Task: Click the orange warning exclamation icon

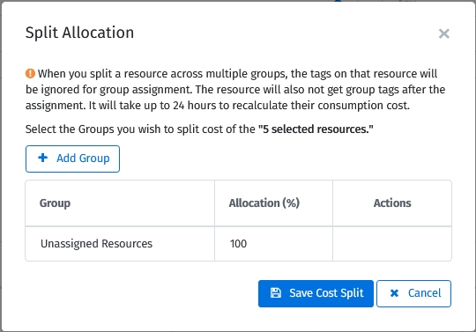Action: (30, 73)
